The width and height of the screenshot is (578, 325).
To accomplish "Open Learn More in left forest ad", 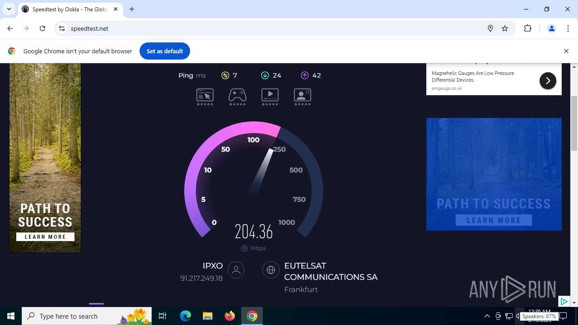I will tap(45, 237).
